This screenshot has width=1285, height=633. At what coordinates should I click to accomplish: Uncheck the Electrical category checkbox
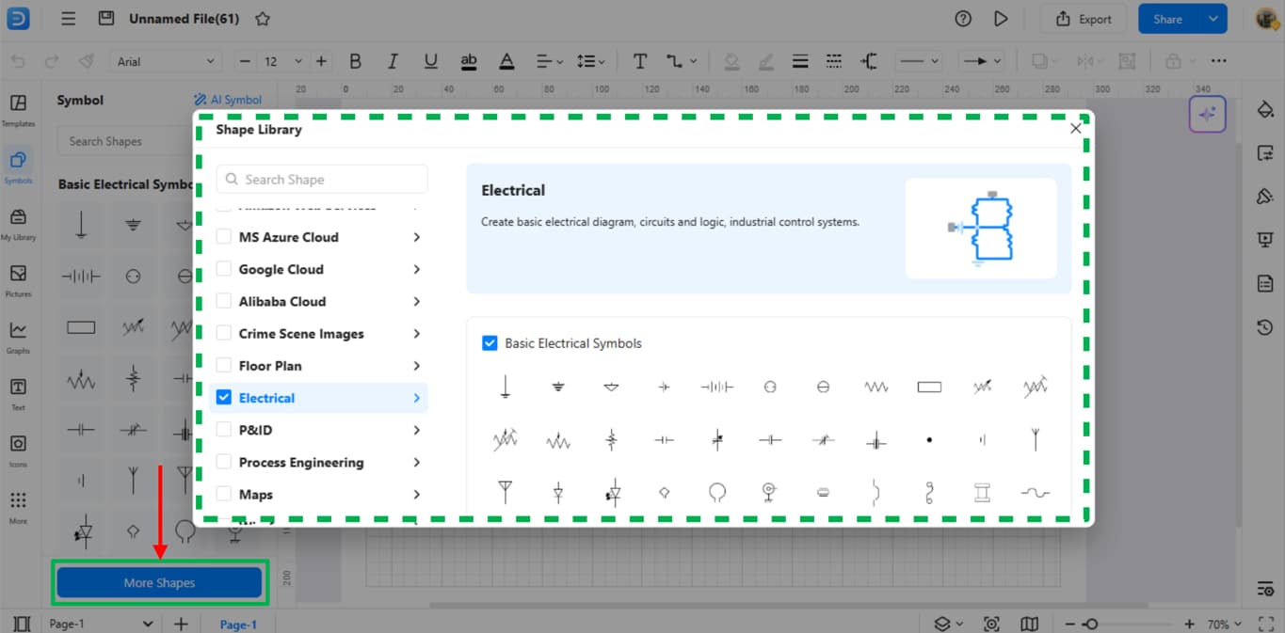224,397
